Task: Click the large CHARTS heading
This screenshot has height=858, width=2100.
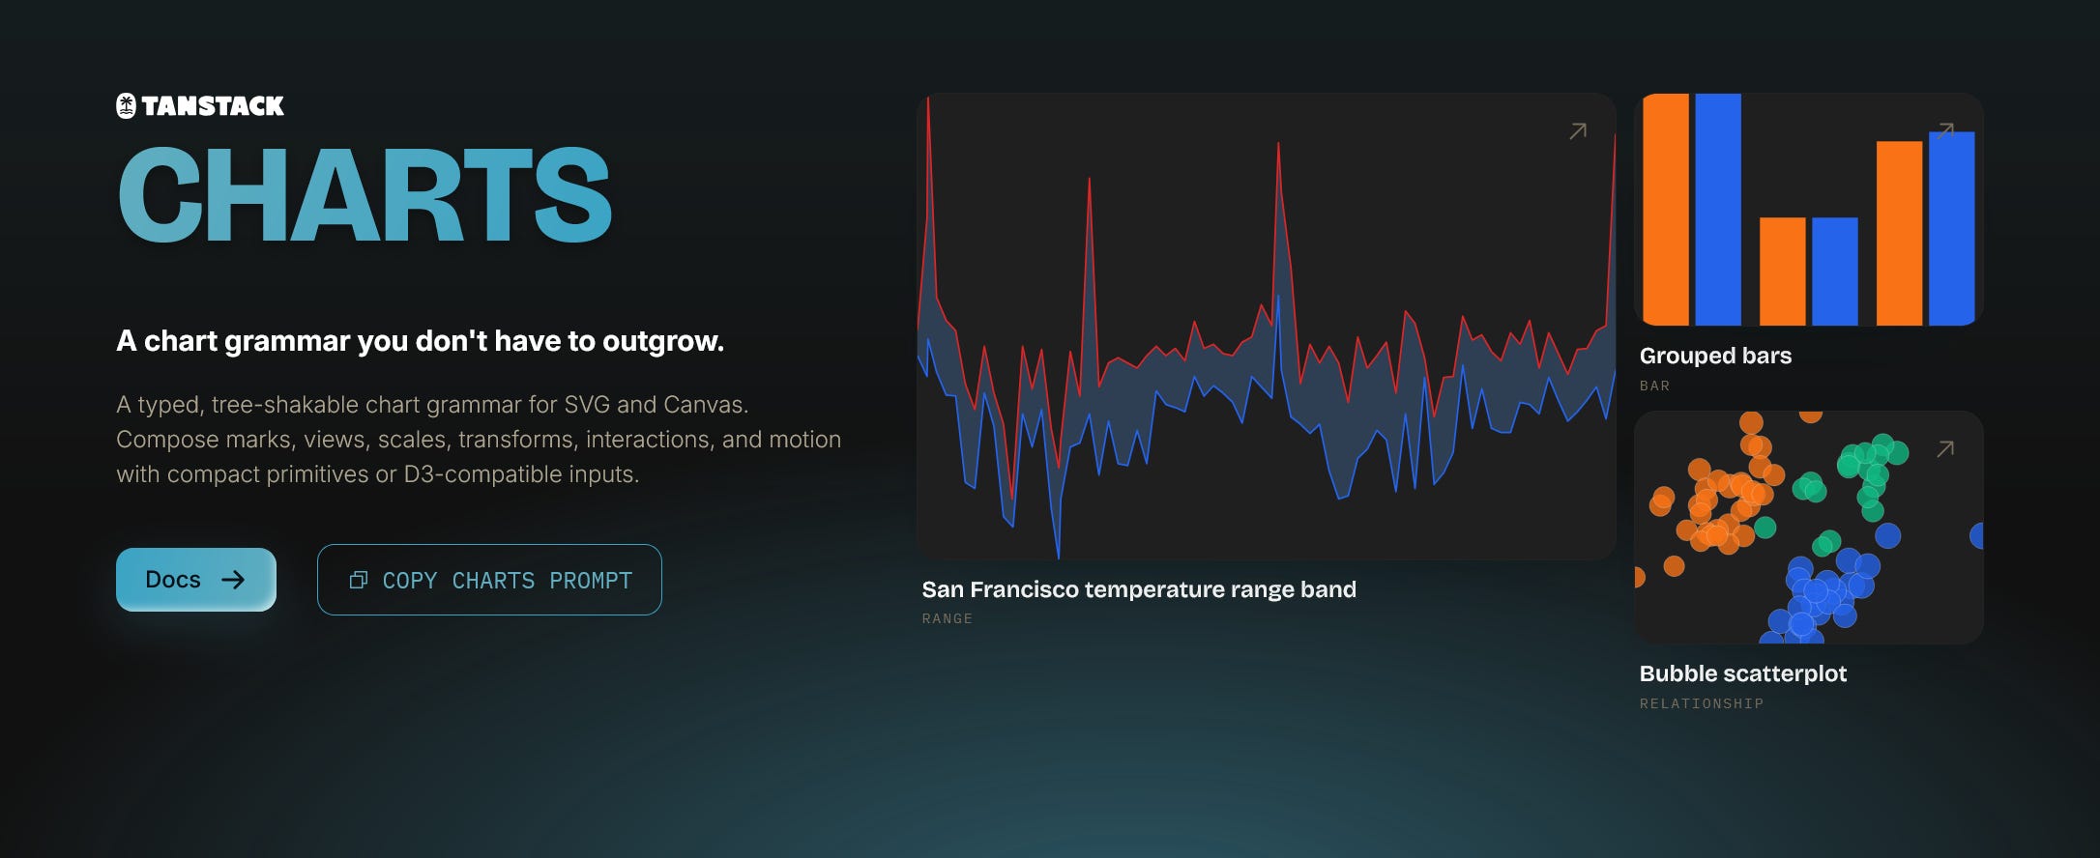Action: (365, 195)
